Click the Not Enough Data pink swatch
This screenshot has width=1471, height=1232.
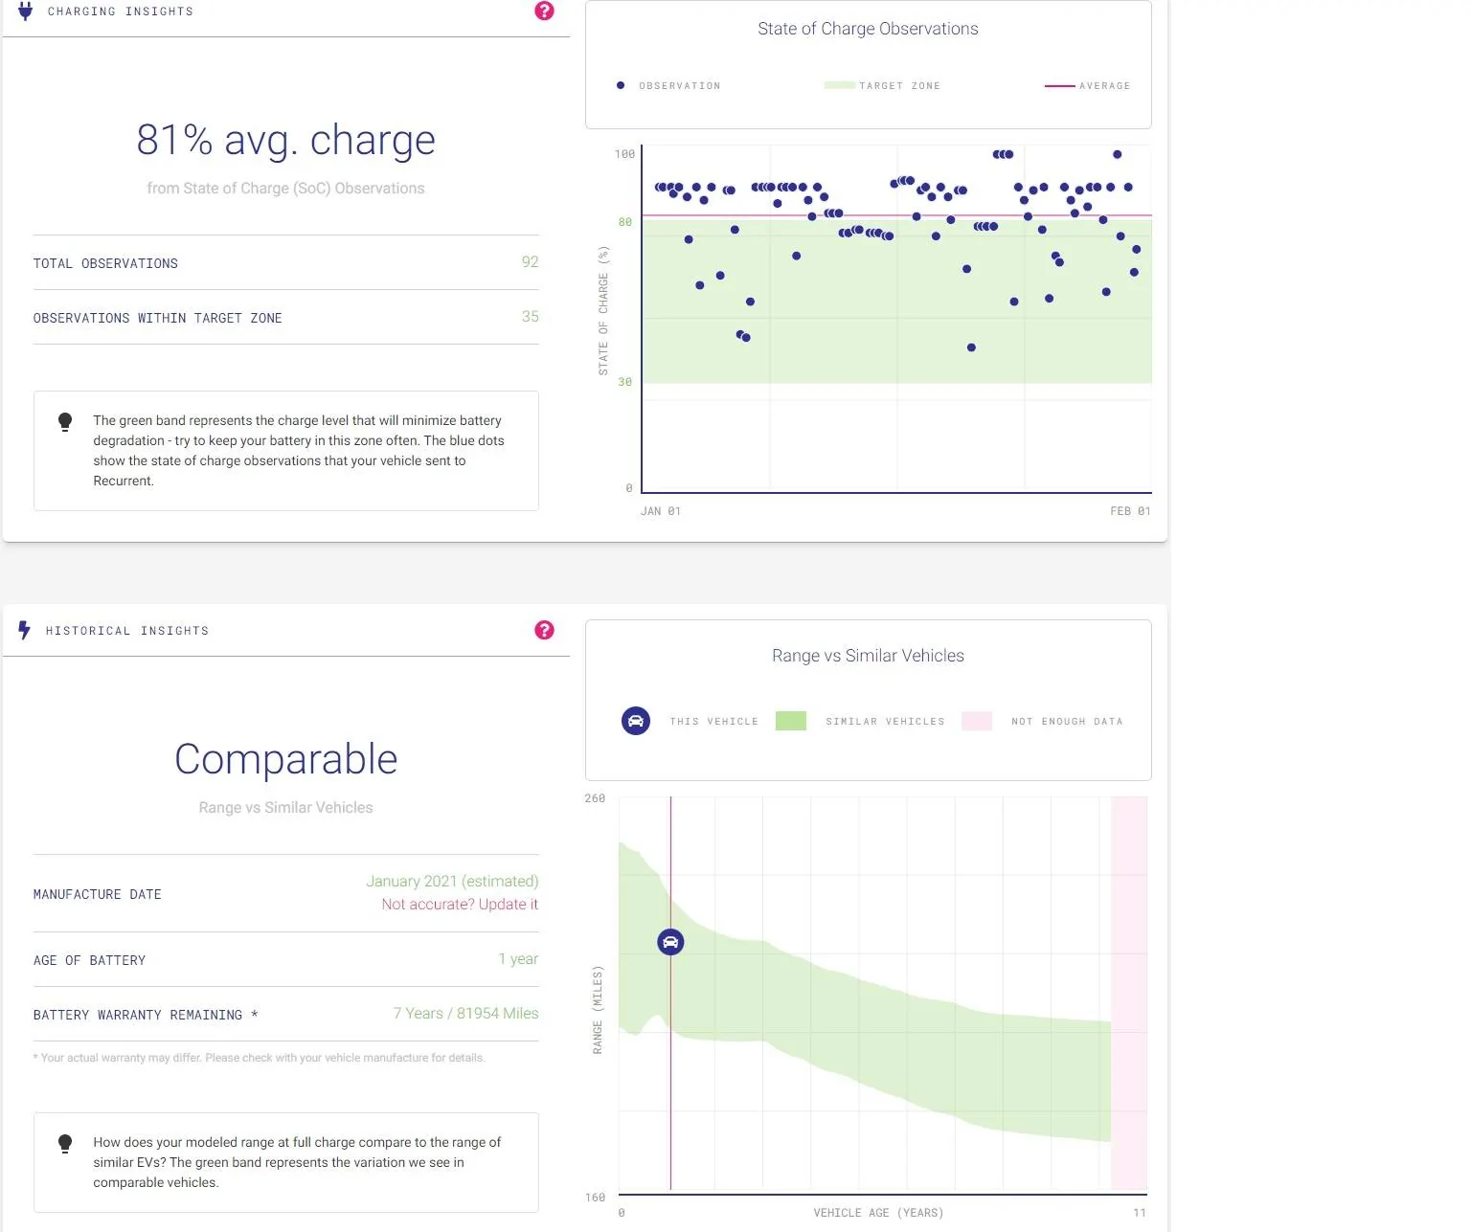(x=977, y=721)
